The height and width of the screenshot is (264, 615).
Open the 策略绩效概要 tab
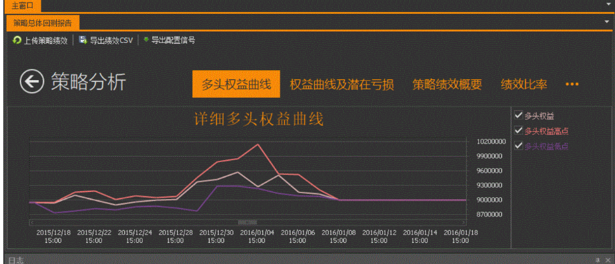(x=447, y=84)
